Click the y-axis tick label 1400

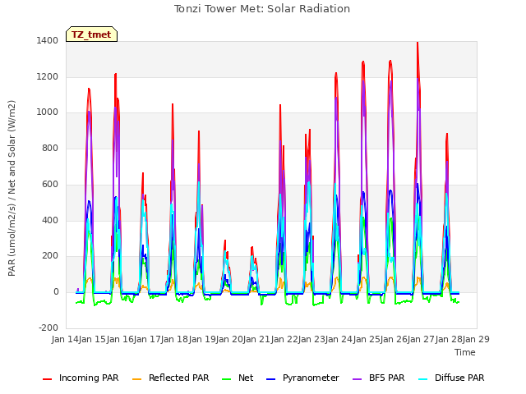(48, 41)
